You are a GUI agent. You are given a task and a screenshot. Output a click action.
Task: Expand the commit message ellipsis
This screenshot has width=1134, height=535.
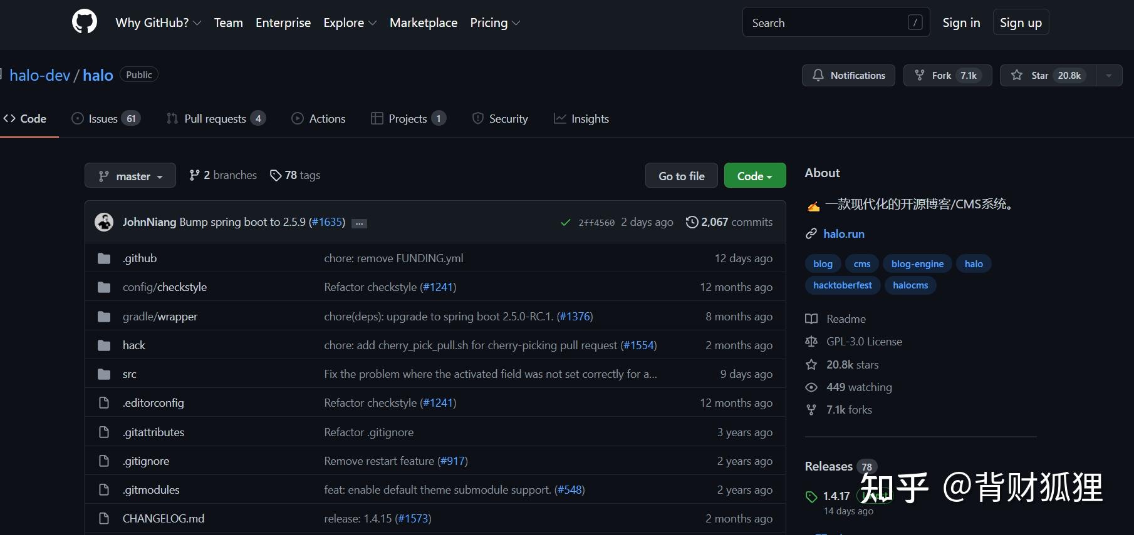(x=359, y=223)
